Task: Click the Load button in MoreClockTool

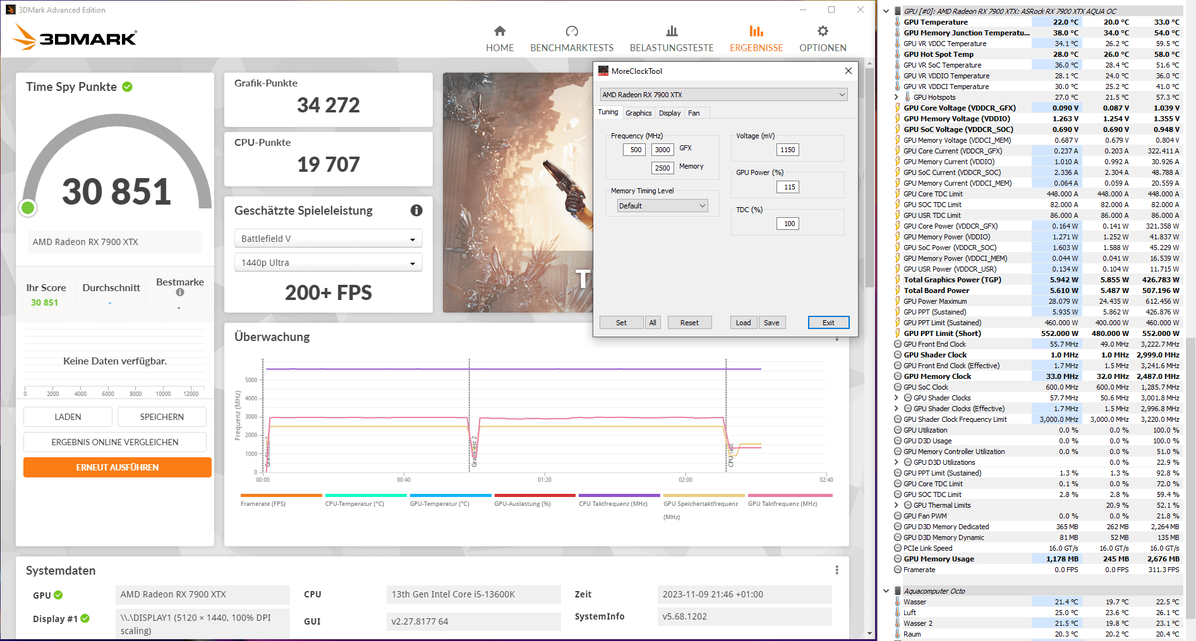Action: tap(744, 323)
